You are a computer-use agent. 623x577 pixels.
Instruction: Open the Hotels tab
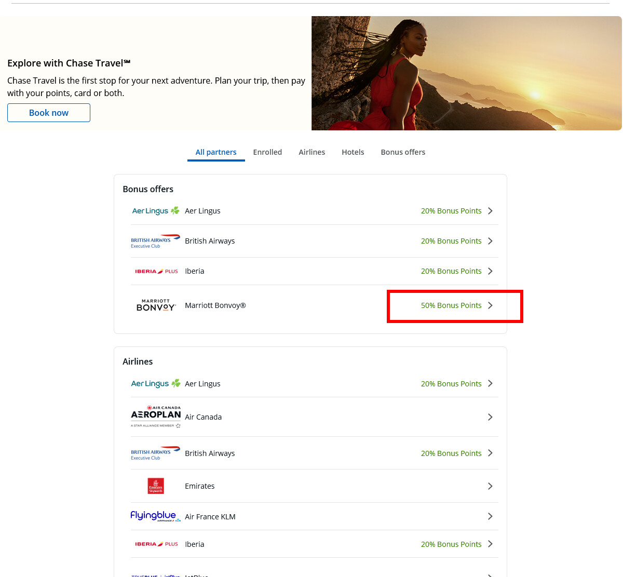pyautogui.click(x=353, y=152)
